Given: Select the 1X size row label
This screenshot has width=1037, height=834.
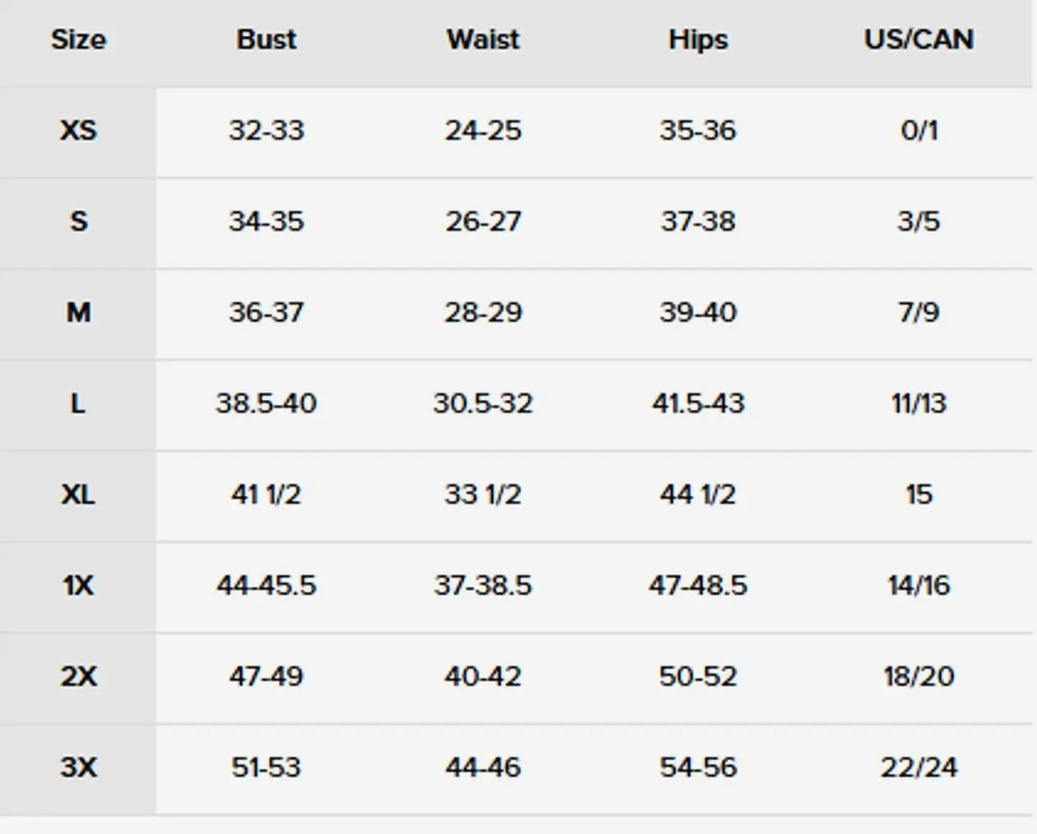Looking at the screenshot, I should (78, 585).
